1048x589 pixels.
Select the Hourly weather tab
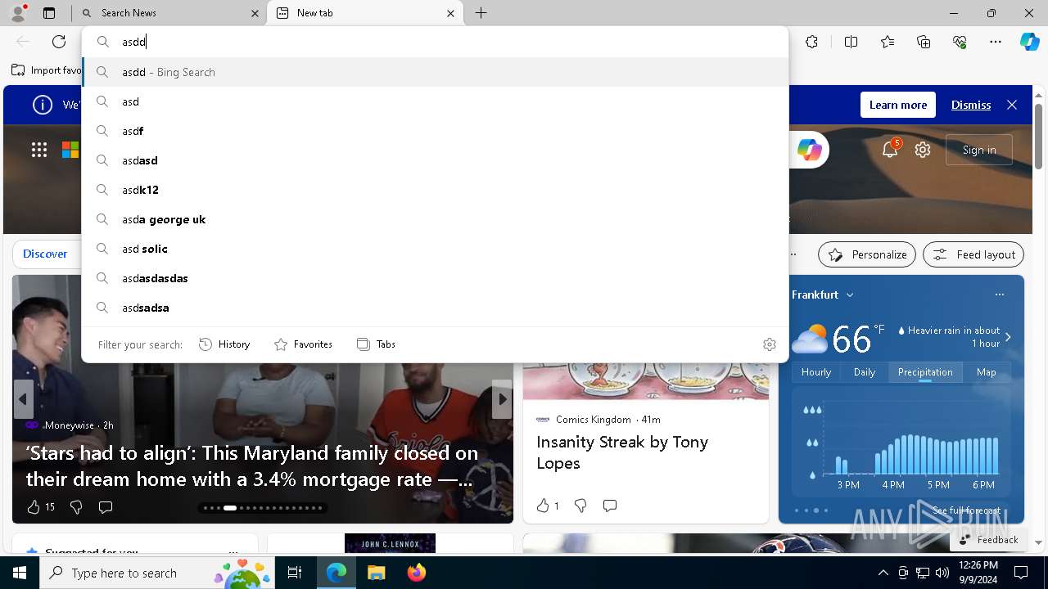[x=816, y=372]
